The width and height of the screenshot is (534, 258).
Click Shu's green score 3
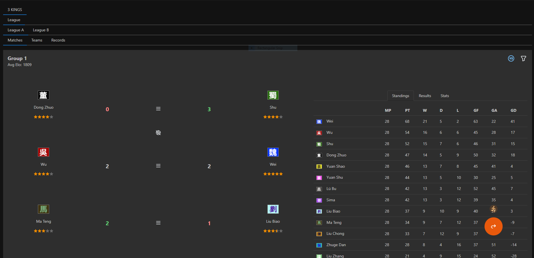(x=209, y=109)
